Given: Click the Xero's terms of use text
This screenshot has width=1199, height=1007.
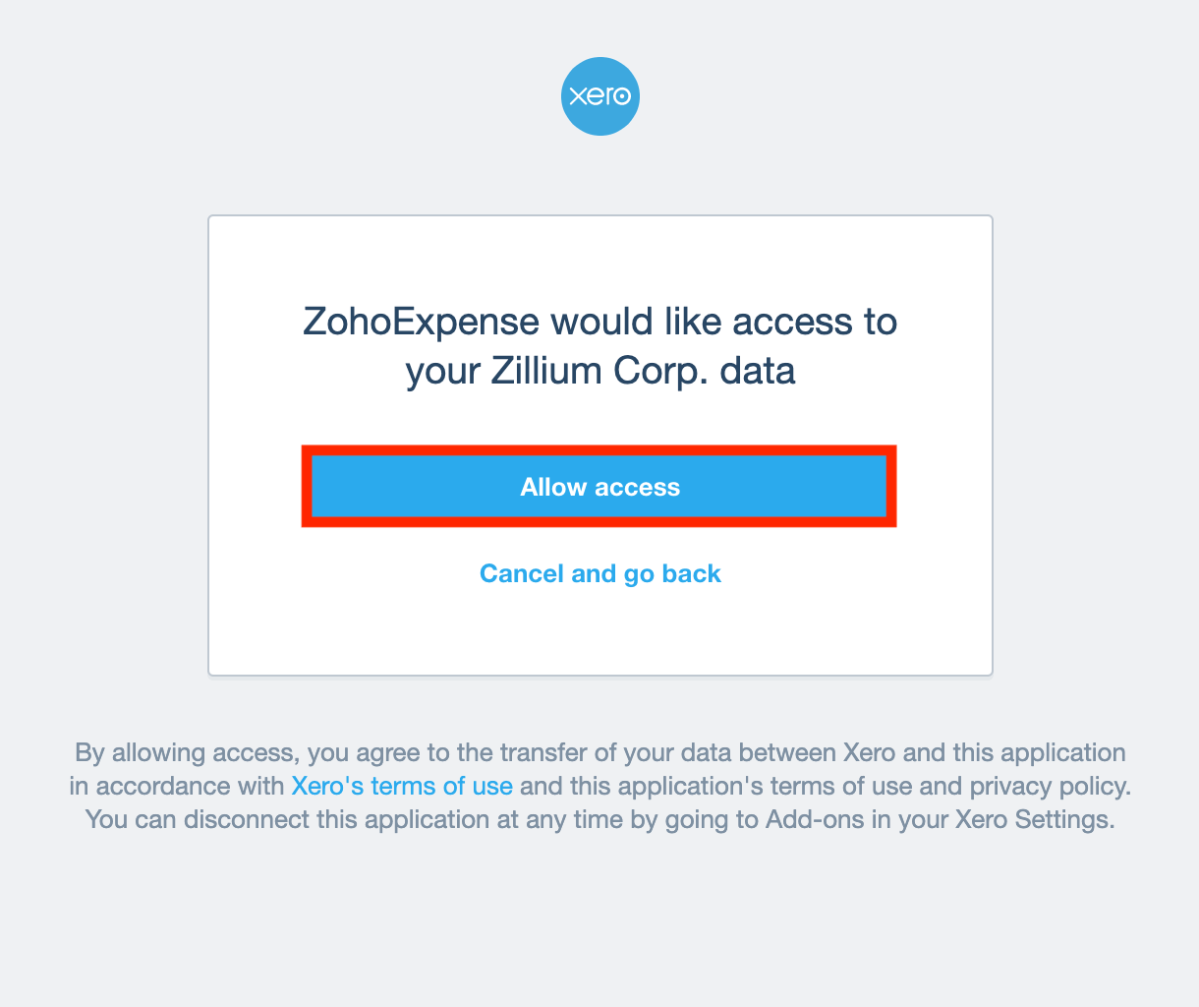Looking at the screenshot, I should tap(403, 786).
